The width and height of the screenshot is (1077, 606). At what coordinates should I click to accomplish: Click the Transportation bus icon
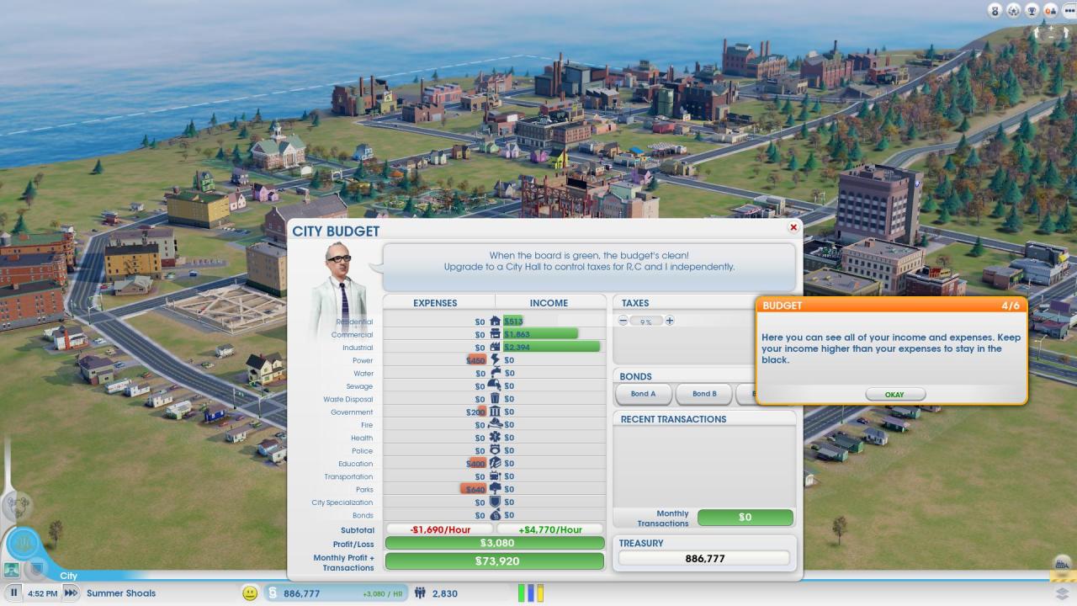click(495, 476)
